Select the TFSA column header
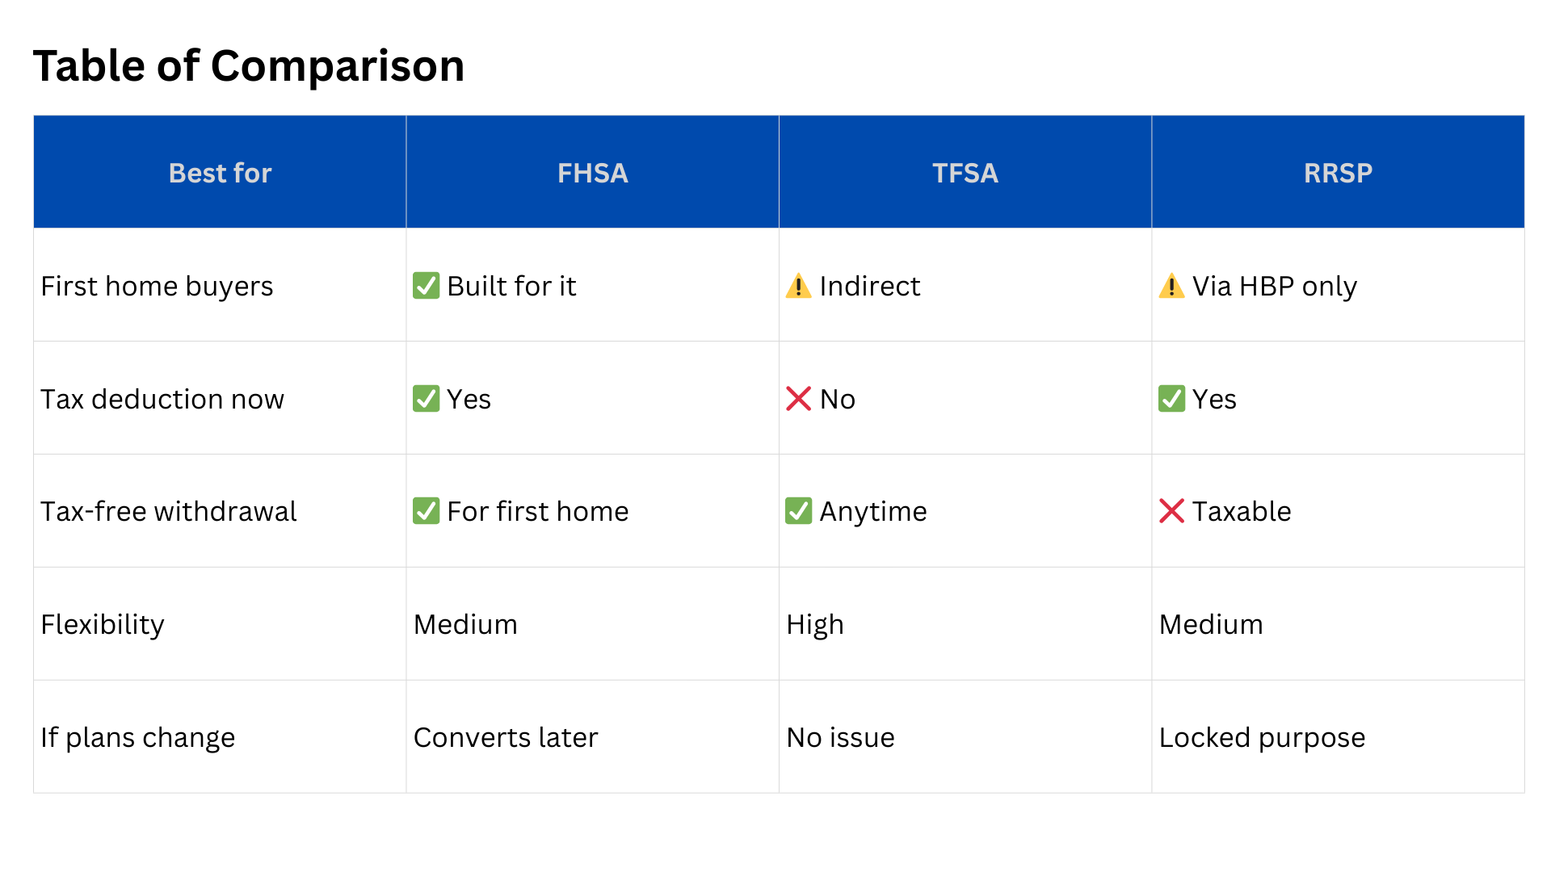 tap(965, 173)
